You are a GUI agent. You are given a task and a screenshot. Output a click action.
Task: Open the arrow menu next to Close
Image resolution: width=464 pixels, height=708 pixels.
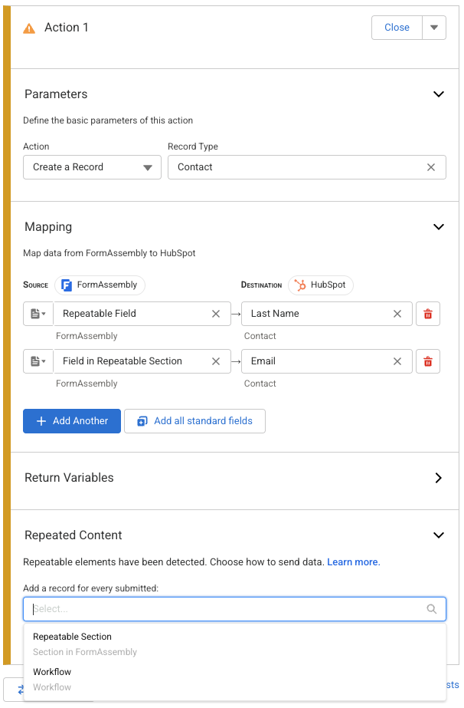coord(433,28)
